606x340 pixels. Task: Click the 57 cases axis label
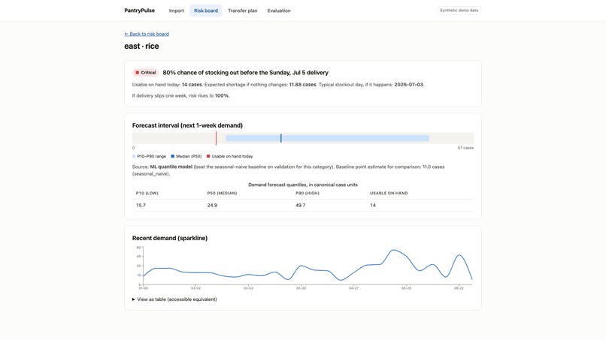click(x=465, y=148)
